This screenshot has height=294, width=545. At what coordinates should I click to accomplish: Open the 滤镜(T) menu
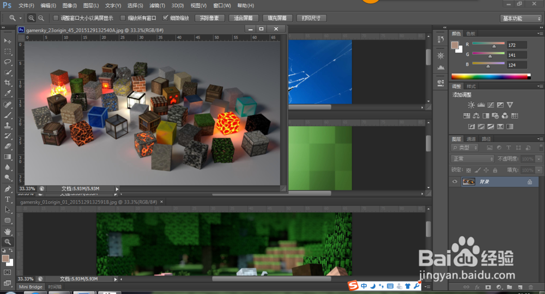pyautogui.click(x=157, y=5)
